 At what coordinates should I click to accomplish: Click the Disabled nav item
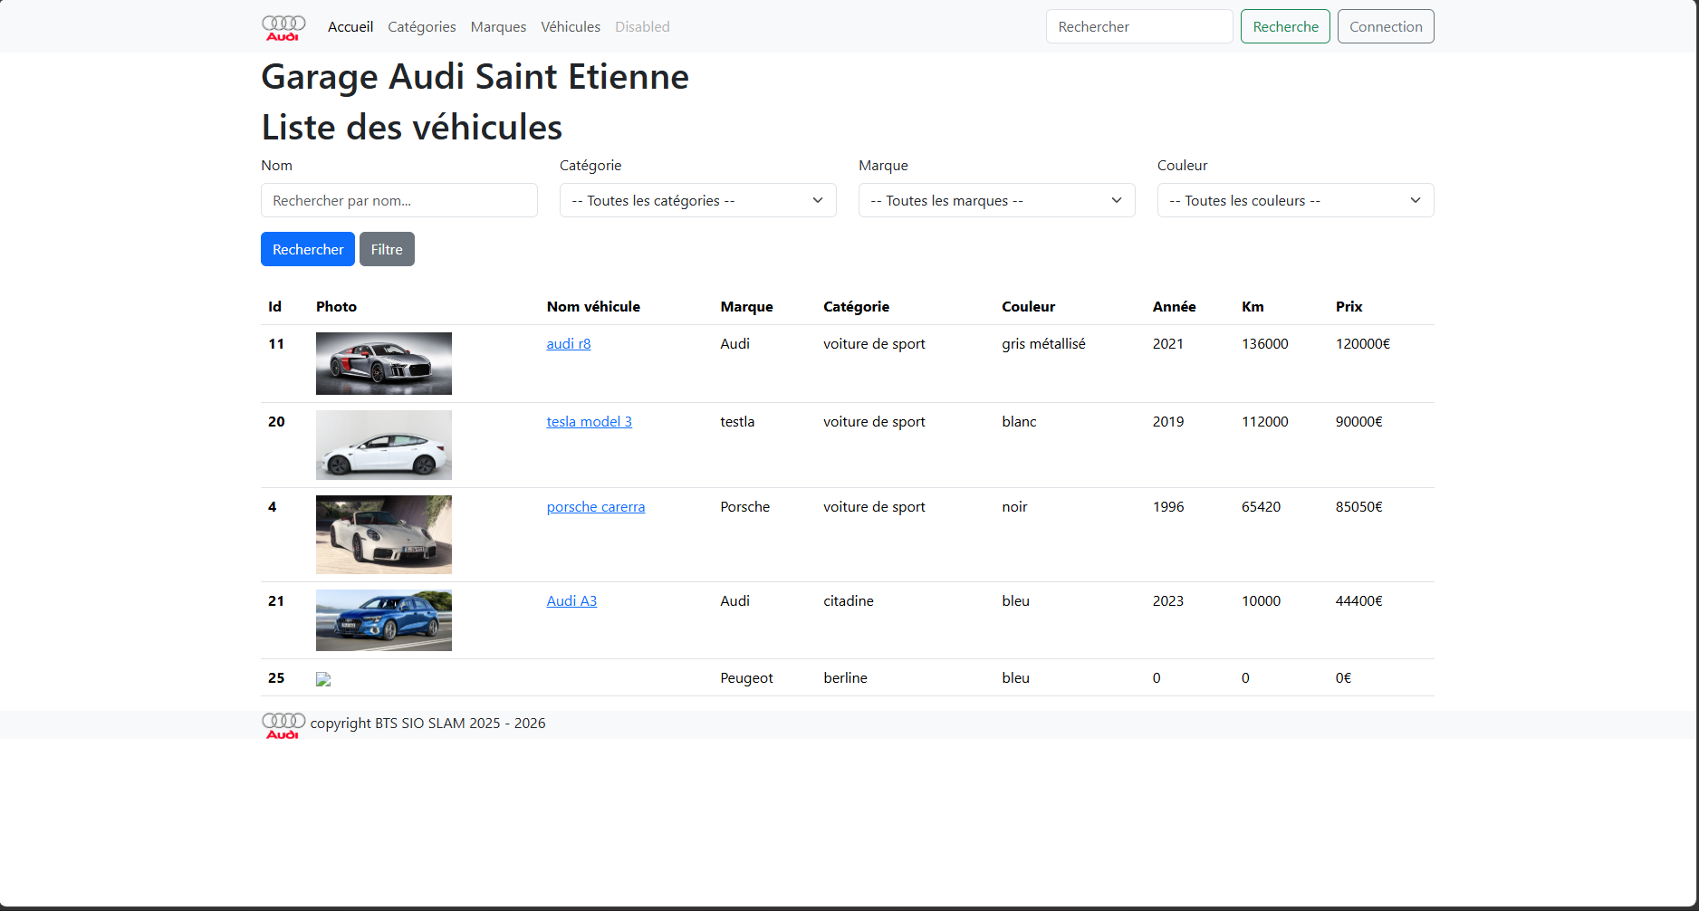pos(642,27)
